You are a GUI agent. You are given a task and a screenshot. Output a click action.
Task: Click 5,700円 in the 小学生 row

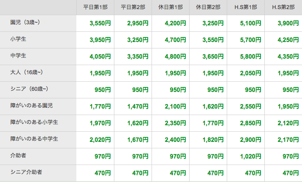click(x=251, y=40)
